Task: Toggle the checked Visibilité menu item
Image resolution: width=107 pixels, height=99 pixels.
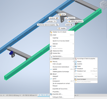Action: 62,69
